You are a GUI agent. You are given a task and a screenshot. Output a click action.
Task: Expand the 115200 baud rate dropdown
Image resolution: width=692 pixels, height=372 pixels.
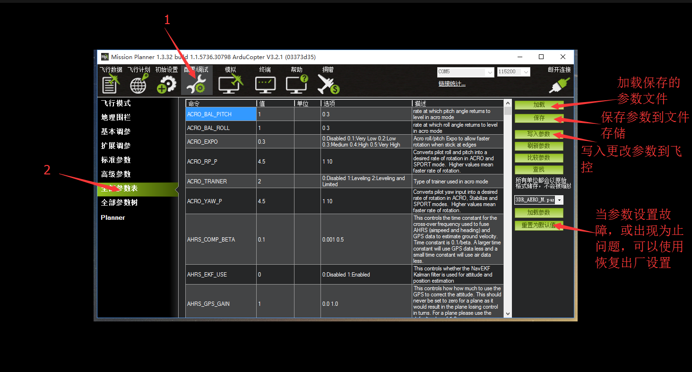(513, 72)
